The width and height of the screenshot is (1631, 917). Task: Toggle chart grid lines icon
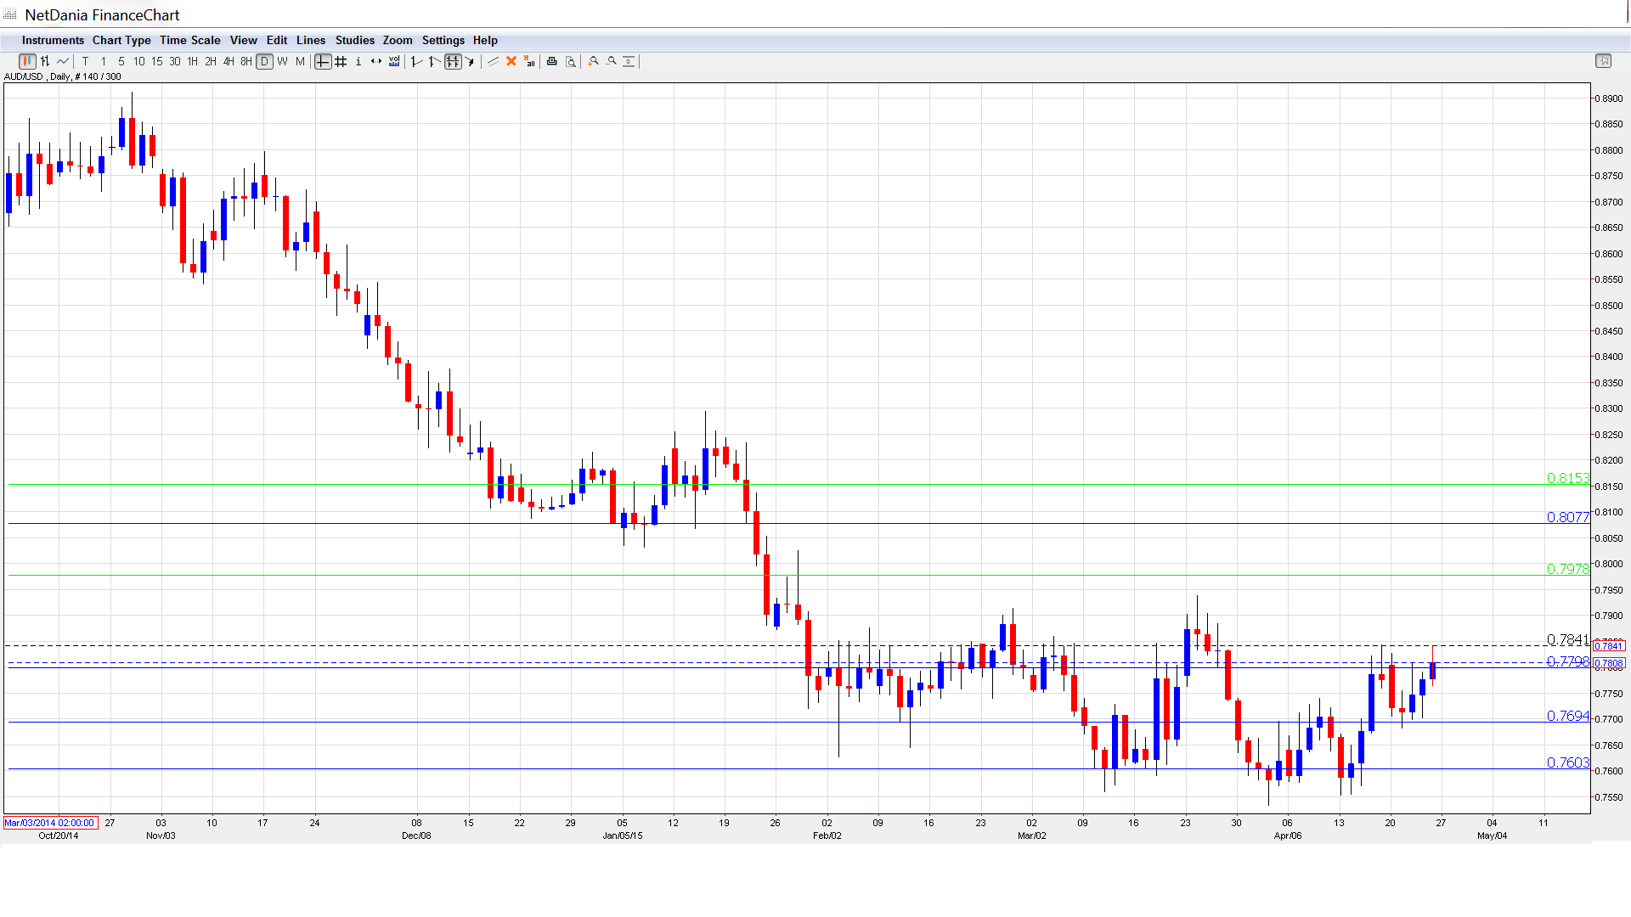(x=341, y=61)
